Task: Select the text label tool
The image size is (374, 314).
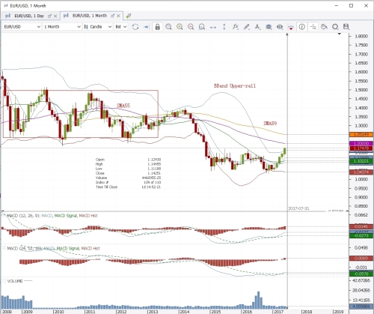Action: pyautogui.click(x=257, y=27)
